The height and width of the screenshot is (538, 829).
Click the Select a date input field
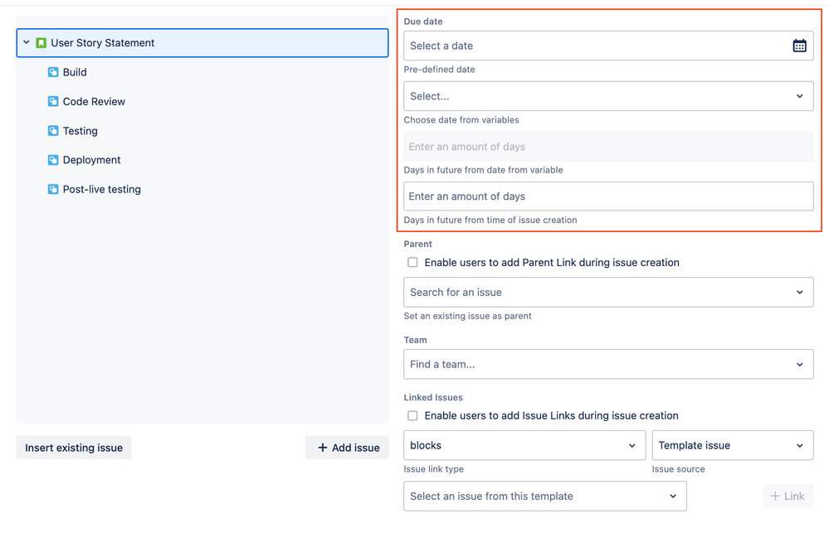point(581,46)
